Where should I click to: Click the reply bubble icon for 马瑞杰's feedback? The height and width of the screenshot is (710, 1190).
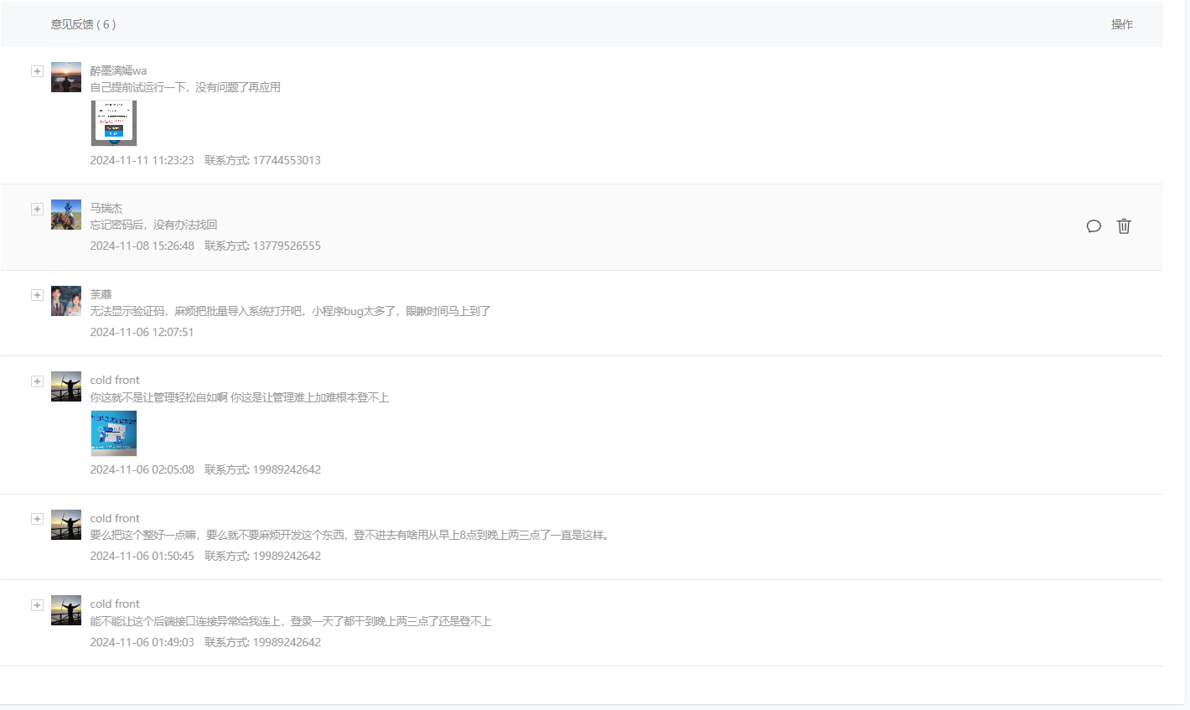[1094, 226]
